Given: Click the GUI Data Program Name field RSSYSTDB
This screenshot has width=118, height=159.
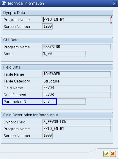Looking at the screenshot, I should (x=77, y=47).
